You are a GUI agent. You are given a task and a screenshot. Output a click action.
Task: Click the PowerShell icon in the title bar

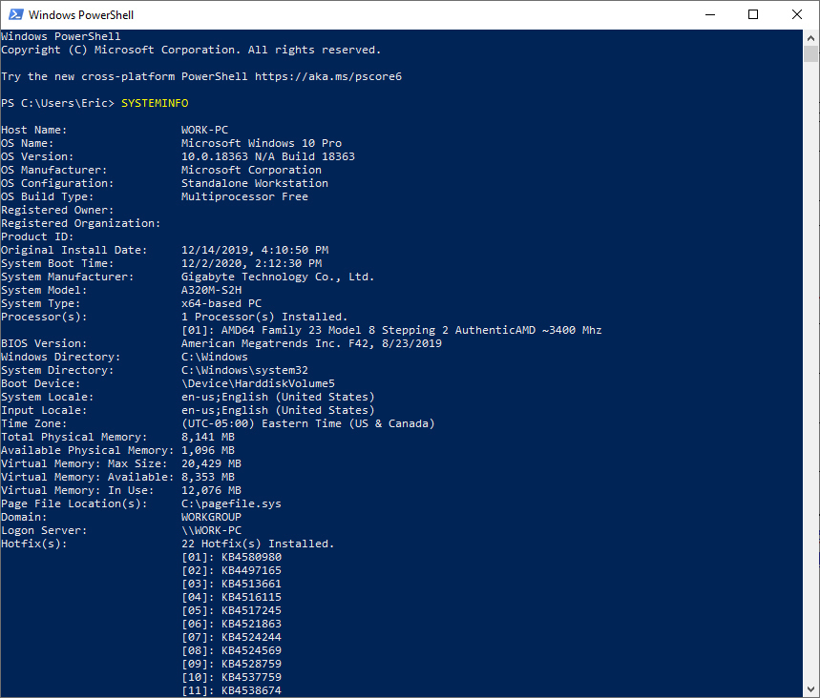pyautogui.click(x=13, y=14)
